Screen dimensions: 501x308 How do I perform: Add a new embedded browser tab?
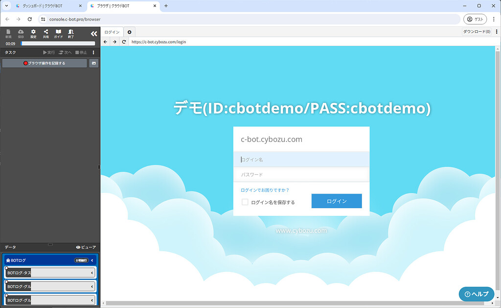(129, 32)
